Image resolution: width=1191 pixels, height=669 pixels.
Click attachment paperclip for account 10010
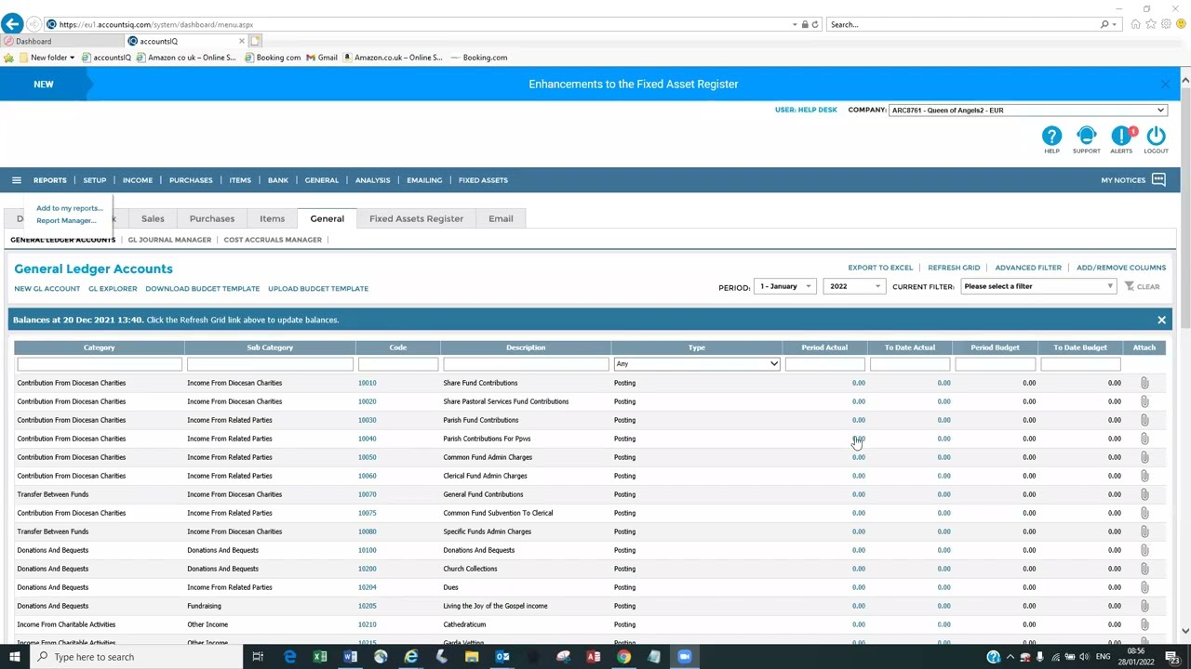[x=1144, y=383]
